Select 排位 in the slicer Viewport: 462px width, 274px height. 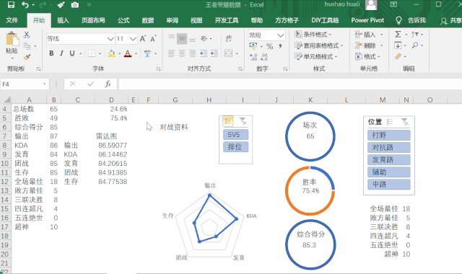236,147
